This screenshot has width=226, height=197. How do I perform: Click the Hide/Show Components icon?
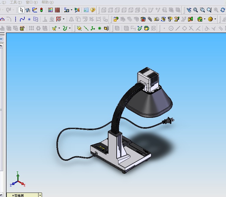pyautogui.click(x=143, y=19)
